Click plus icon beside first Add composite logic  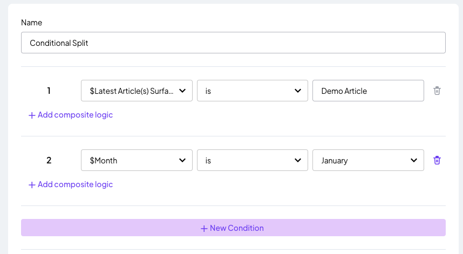tap(32, 115)
